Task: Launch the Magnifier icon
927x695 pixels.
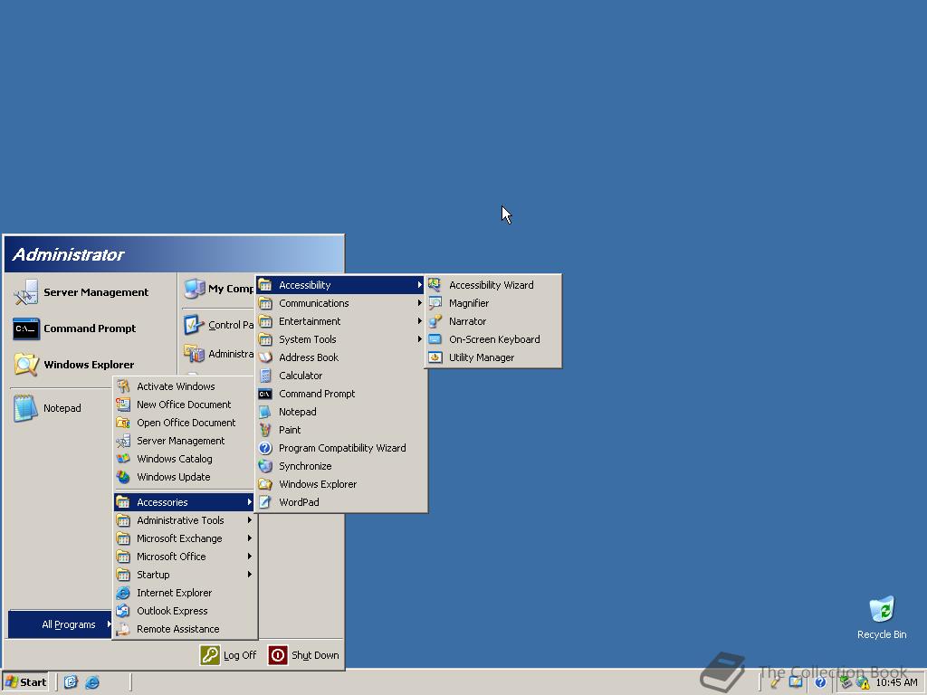Action: click(435, 303)
